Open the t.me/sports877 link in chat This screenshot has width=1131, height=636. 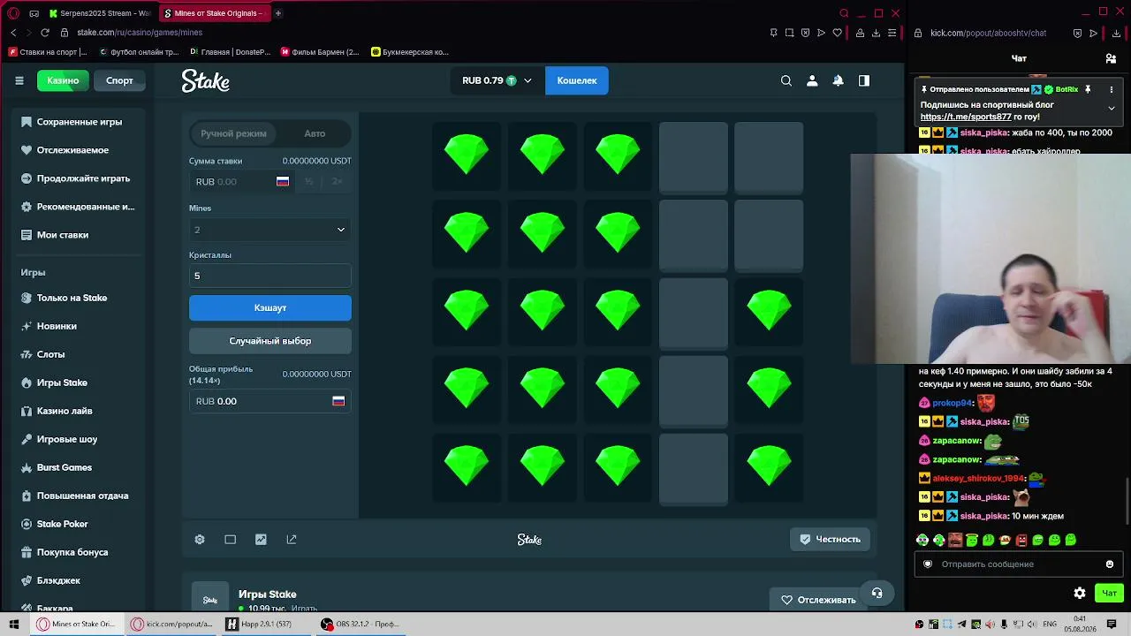[966, 117]
